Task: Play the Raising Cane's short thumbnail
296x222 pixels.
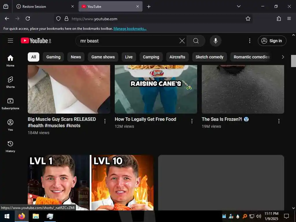Action: (156, 89)
